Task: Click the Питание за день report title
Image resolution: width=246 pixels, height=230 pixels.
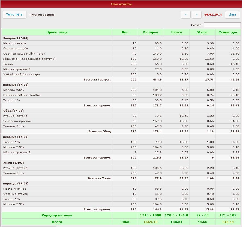Action: (x=42, y=15)
